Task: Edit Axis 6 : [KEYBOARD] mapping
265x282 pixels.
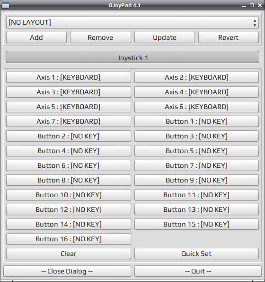Action: click(x=196, y=107)
